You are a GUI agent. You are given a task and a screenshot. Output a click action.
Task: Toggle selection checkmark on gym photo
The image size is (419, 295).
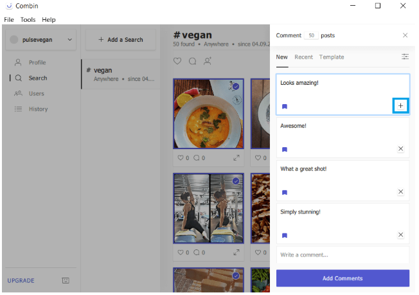pos(236,181)
